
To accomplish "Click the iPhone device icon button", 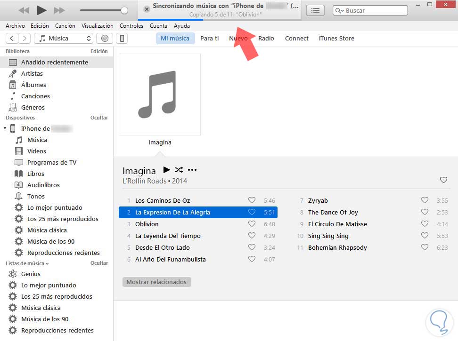I will point(122,38).
